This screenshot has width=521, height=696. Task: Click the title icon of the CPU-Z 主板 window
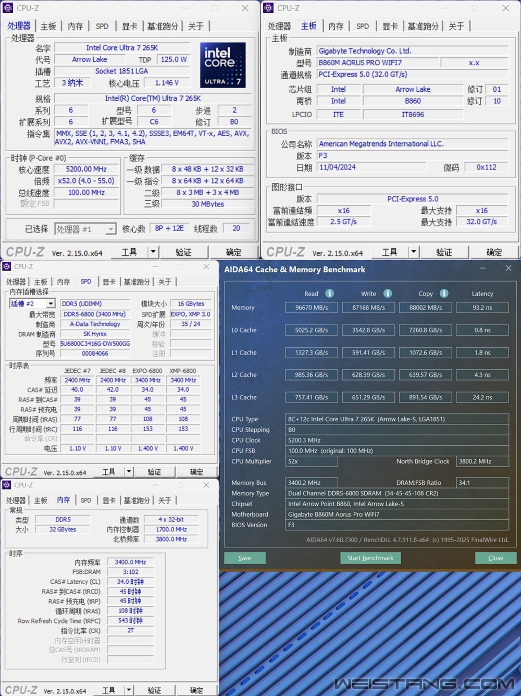(x=268, y=8)
